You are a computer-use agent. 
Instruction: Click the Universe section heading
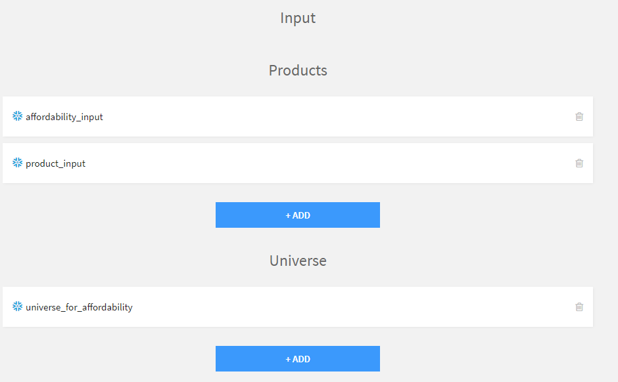[x=298, y=261]
